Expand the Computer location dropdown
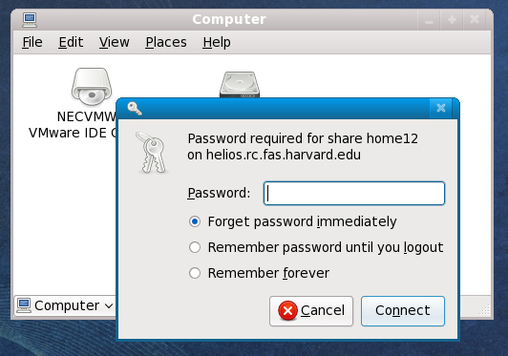Image resolution: width=508 pixels, height=356 pixels. (109, 305)
